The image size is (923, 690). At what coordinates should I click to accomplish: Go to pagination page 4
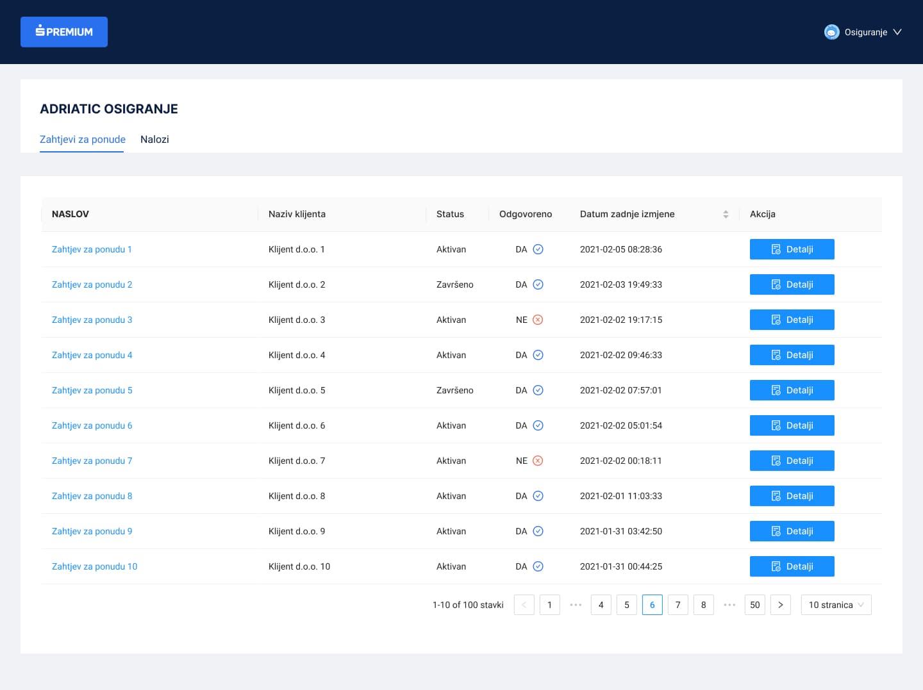pos(601,605)
